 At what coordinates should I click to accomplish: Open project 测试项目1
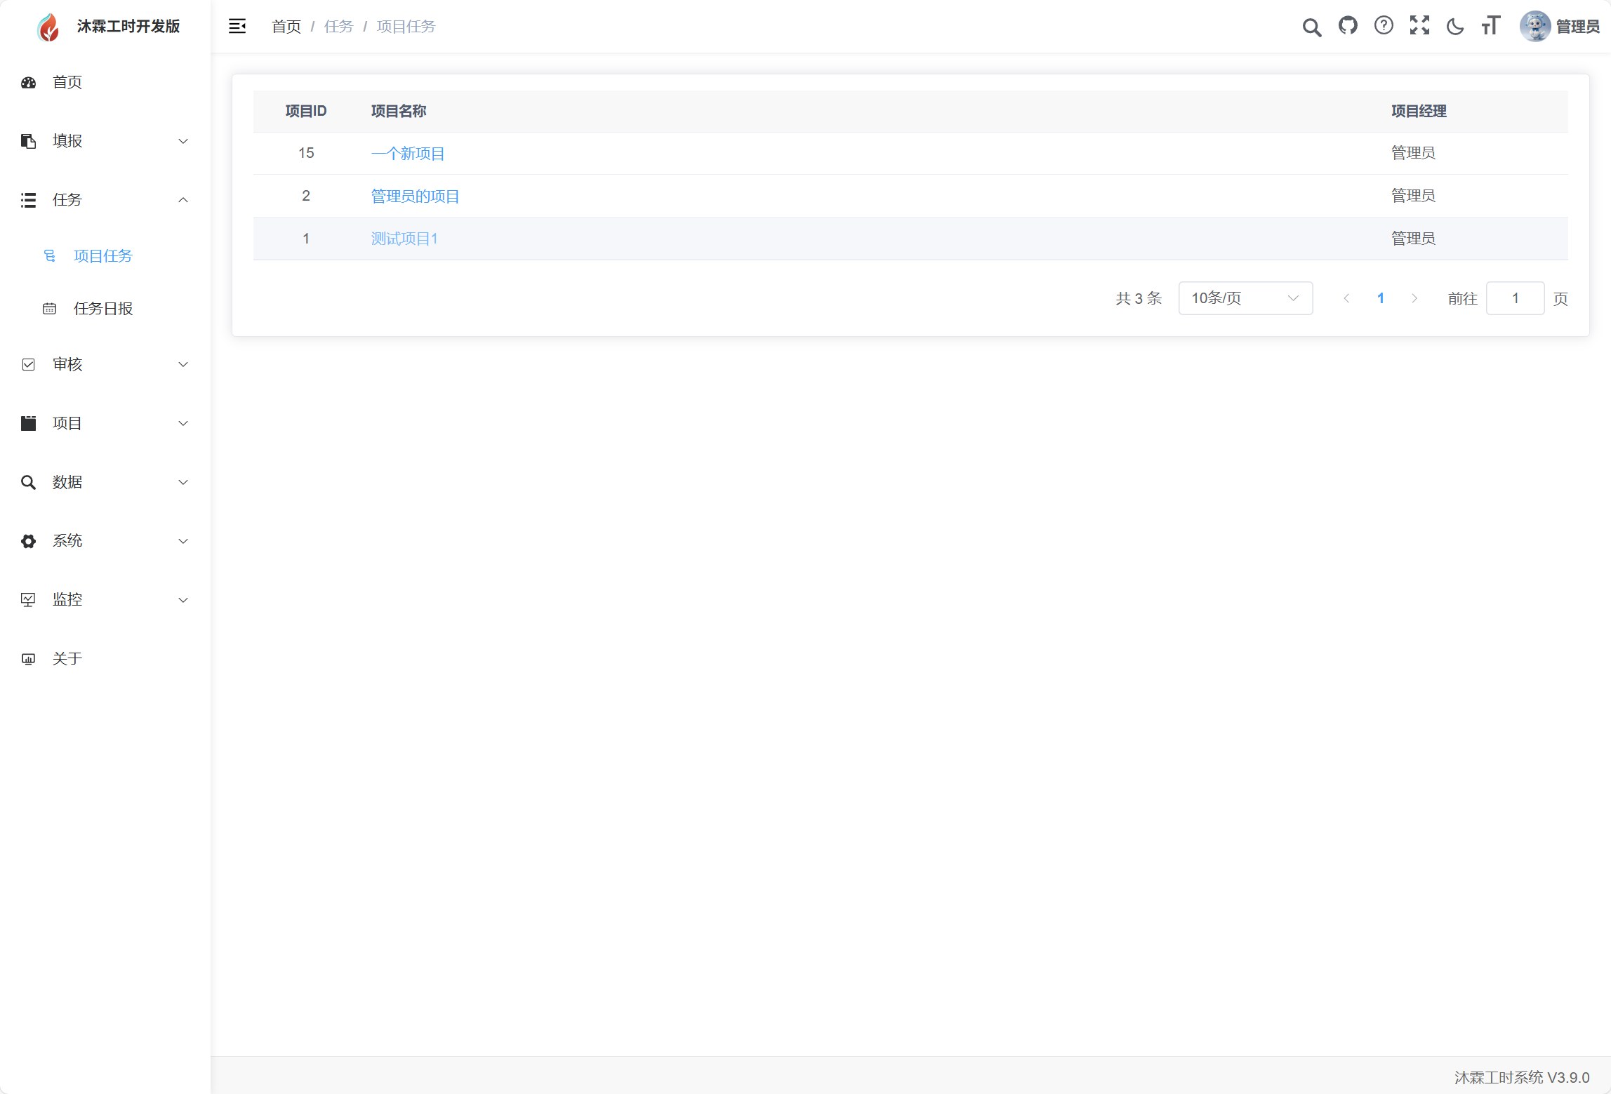(x=404, y=239)
